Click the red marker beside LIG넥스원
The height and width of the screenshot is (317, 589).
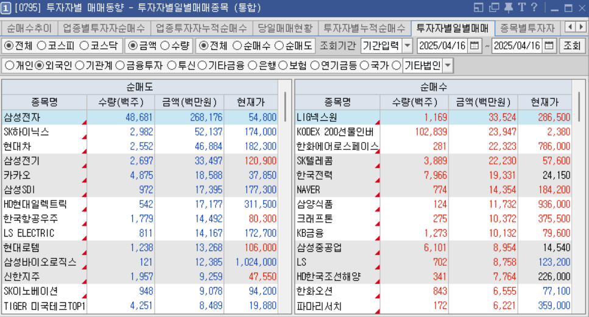pos(377,122)
